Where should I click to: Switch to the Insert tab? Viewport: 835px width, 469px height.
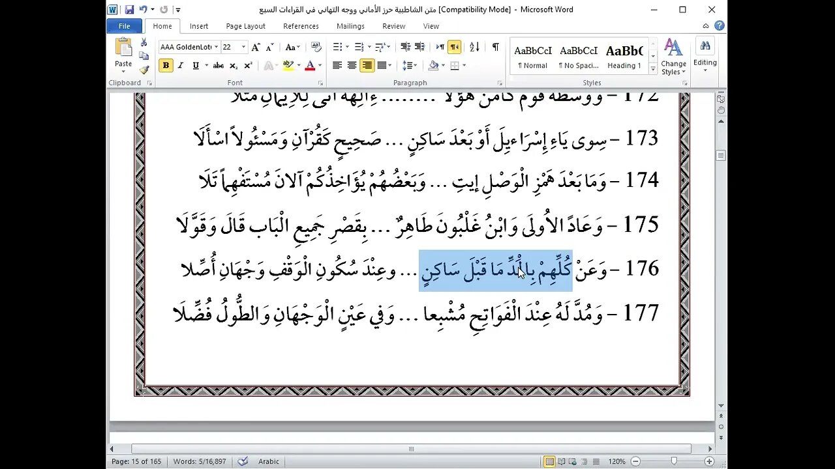199,26
